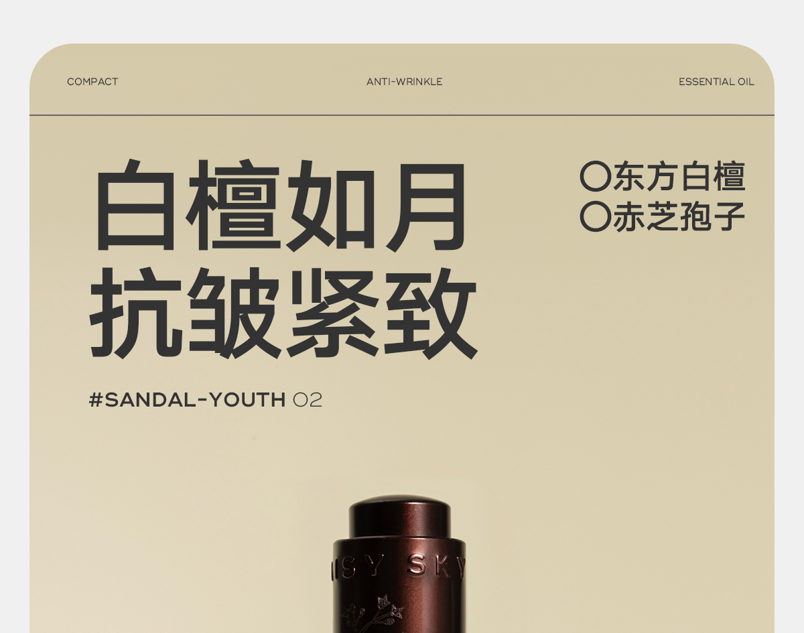Choose the ESSENTIAL OIL header label
The height and width of the screenshot is (633, 804).
pyautogui.click(x=716, y=82)
